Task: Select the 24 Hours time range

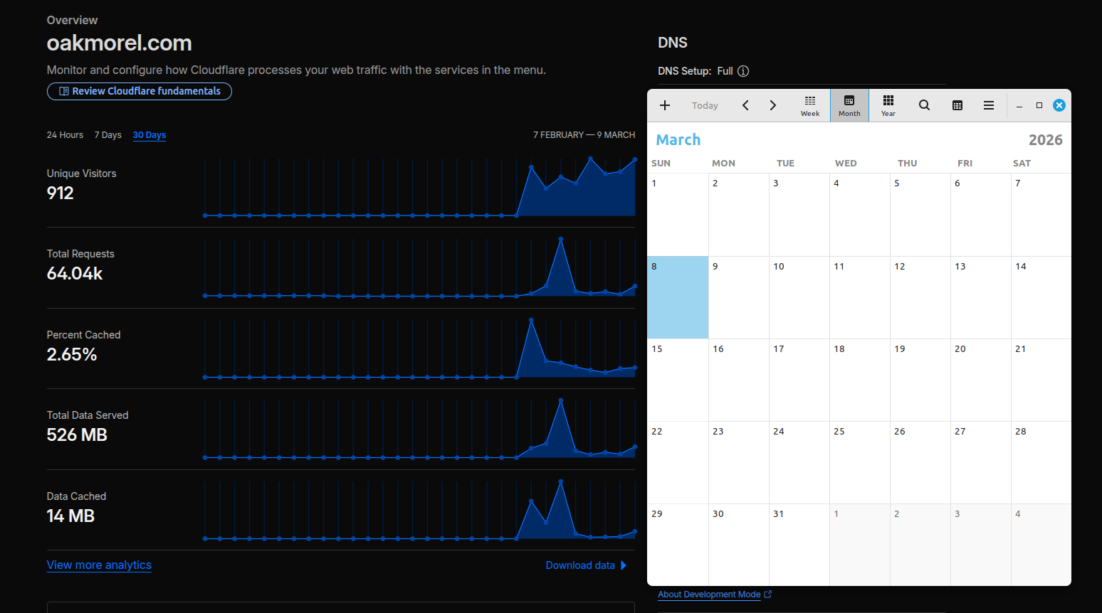Action: 65,135
